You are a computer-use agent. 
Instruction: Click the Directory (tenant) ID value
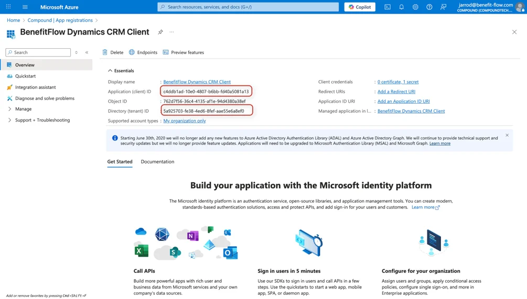(x=203, y=110)
